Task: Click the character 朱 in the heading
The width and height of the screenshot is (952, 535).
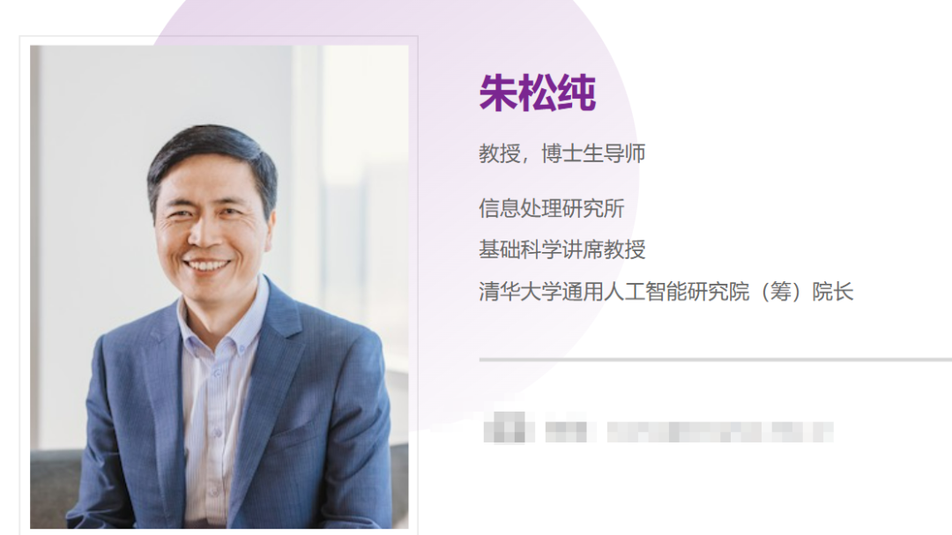Action: (x=498, y=93)
